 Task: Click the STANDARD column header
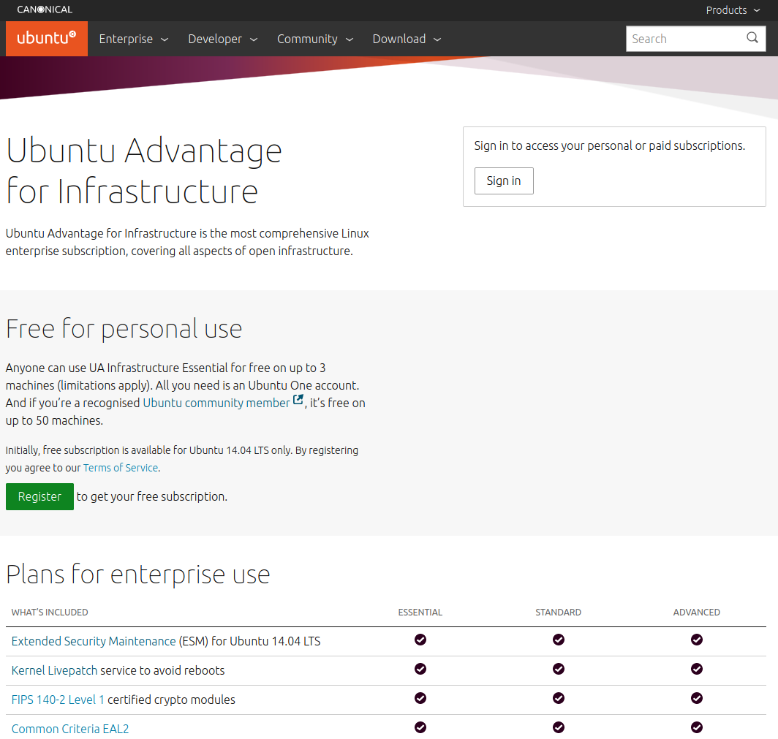[x=558, y=613]
